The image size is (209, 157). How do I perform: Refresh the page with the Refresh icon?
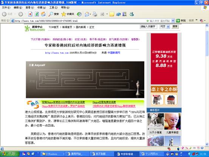point(37,14)
